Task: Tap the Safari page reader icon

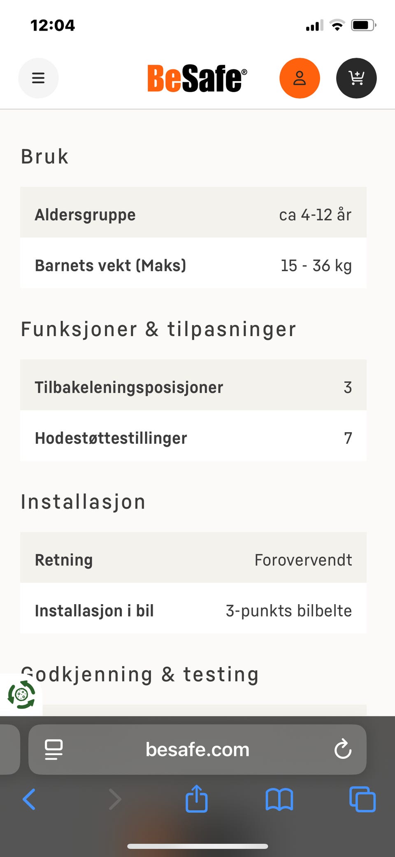Action: pyautogui.click(x=53, y=749)
